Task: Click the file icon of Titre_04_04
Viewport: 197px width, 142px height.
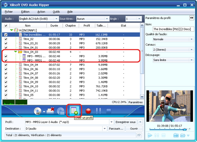Action: pyautogui.click(x=20, y=65)
